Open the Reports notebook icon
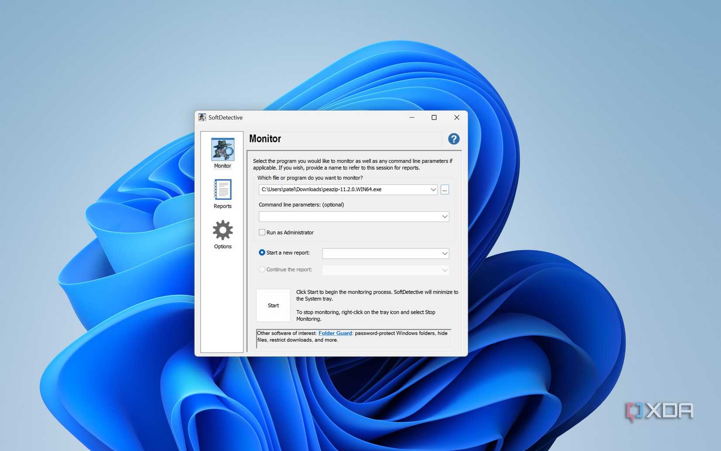Viewport: 721px width, 451px height. pos(222,190)
